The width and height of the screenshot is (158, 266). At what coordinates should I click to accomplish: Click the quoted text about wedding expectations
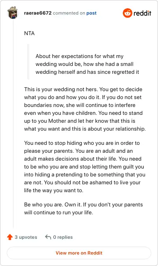pos(87,64)
